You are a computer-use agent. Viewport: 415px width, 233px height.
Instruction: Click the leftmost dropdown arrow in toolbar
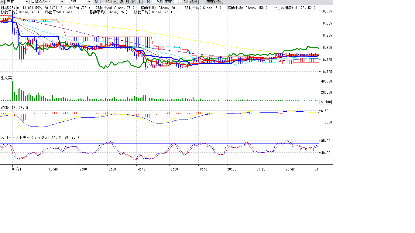2,2
